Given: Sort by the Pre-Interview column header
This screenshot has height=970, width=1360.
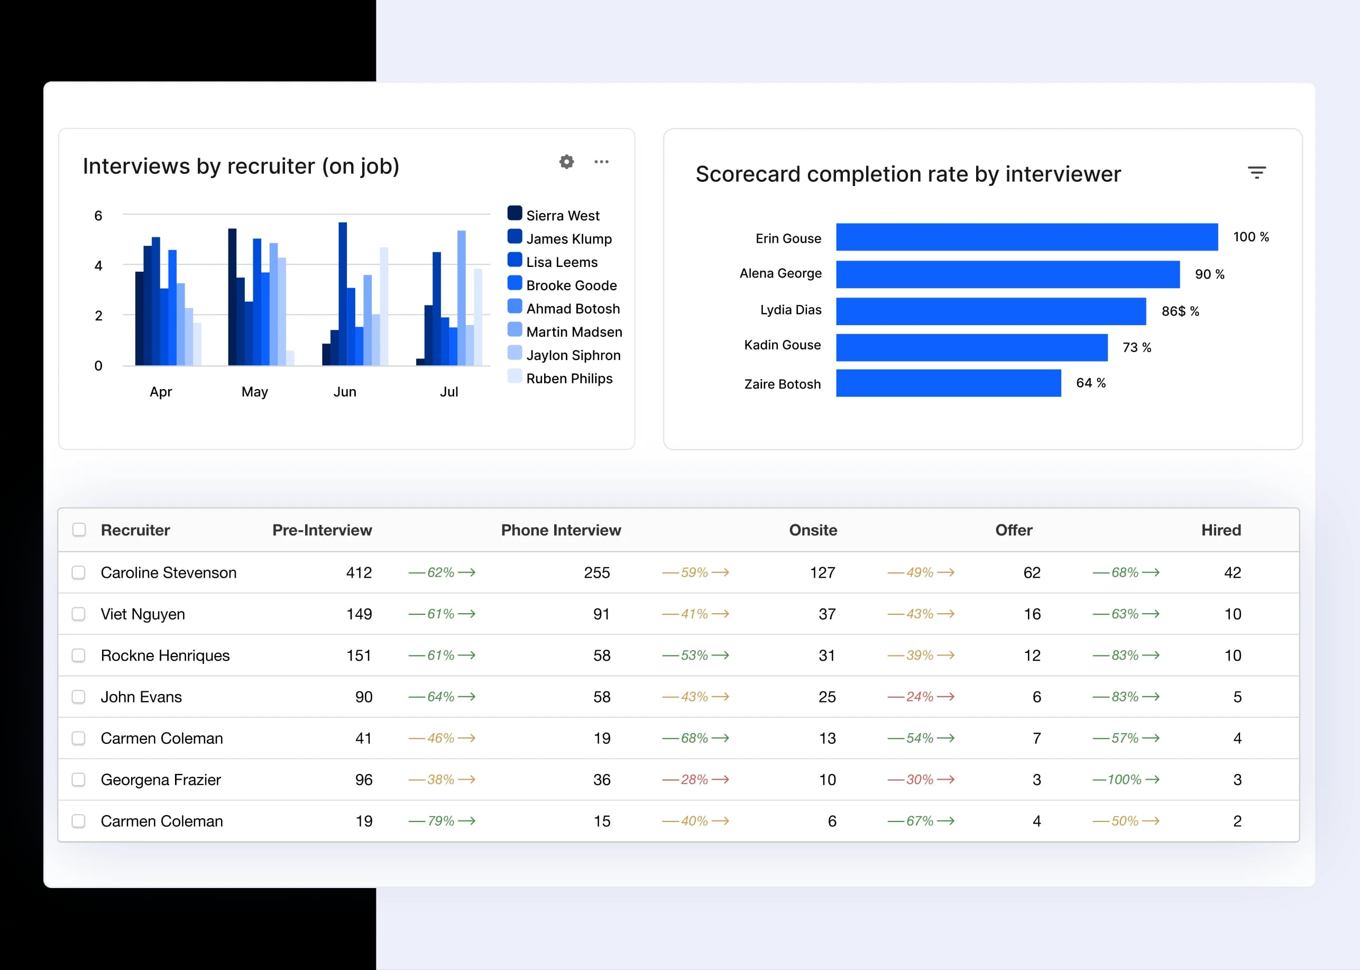Looking at the screenshot, I should click(x=321, y=530).
